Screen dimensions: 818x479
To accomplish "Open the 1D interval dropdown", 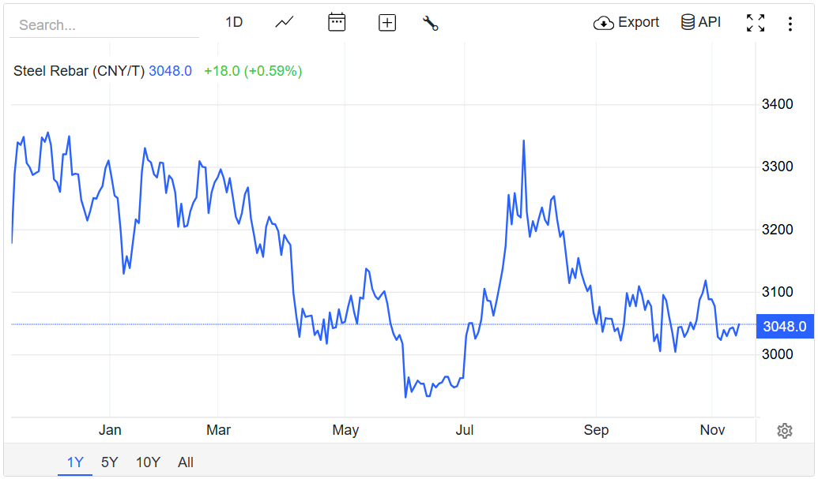I will [x=234, y=22].
